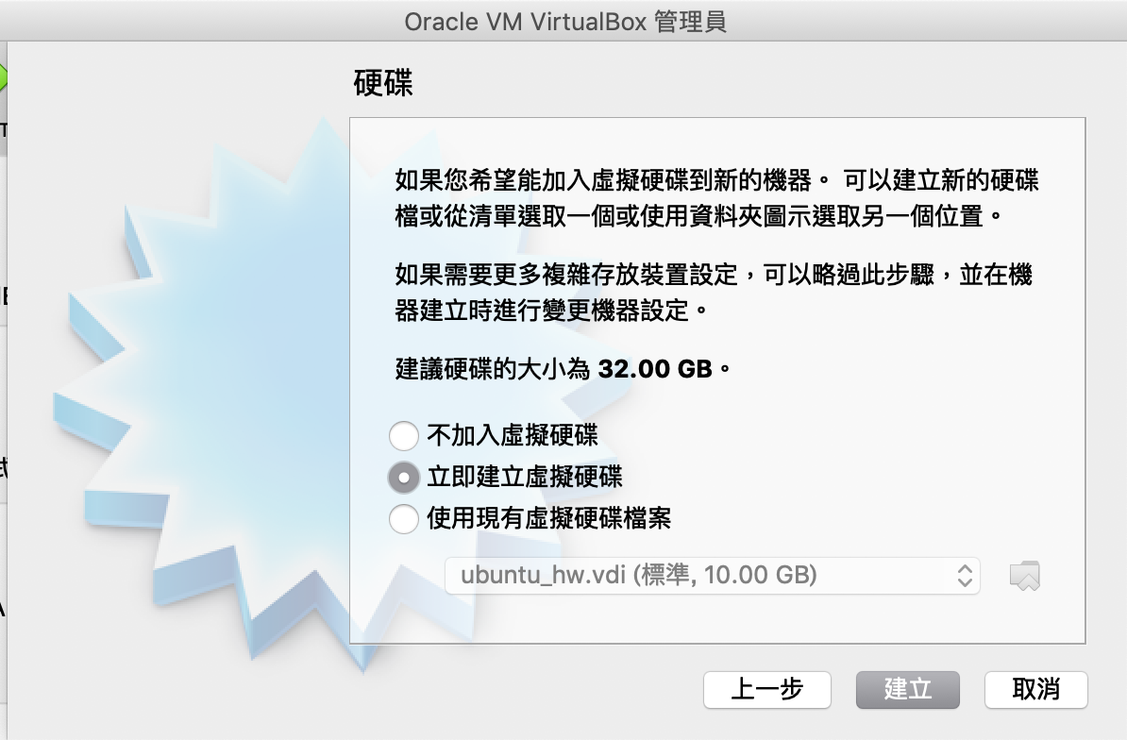Open the folder icon to choose disk file

[1025, 576]
